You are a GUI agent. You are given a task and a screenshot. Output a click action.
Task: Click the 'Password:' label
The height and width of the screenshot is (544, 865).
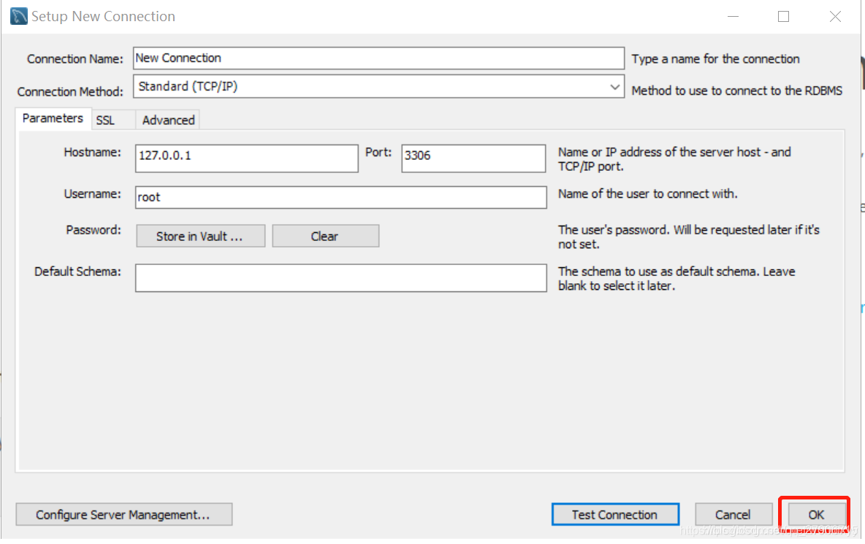[94, 230]
